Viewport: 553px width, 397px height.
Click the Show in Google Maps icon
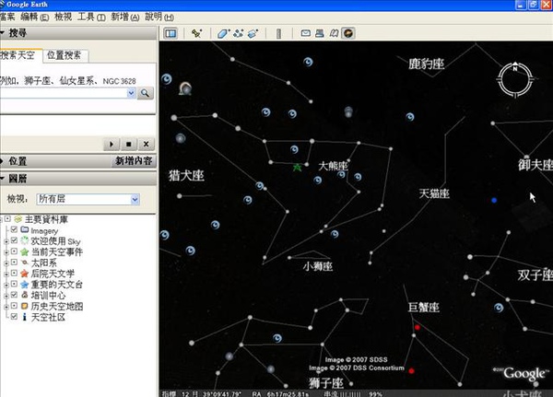pyautogui.click(x=334, y=33)
